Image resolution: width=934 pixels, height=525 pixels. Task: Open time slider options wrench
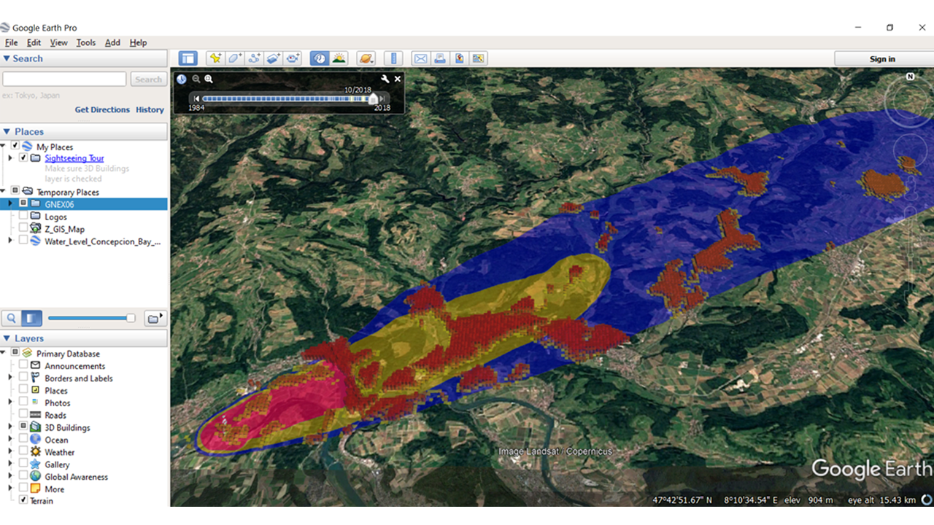tap(385, 79)
